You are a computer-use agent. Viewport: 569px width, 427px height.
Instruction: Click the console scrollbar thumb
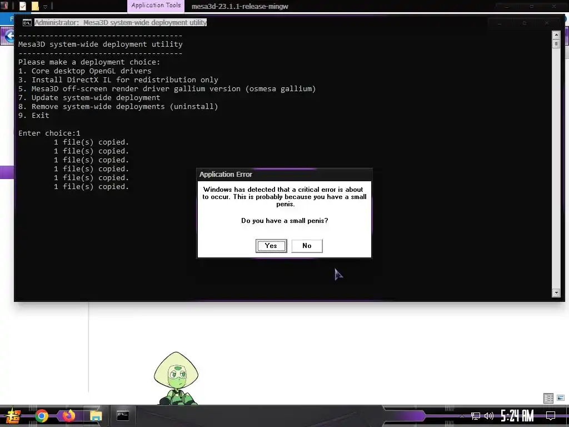(556, 44)
